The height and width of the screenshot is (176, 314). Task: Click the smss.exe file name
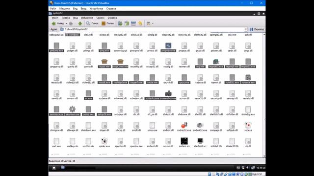(x=152, y=131)
